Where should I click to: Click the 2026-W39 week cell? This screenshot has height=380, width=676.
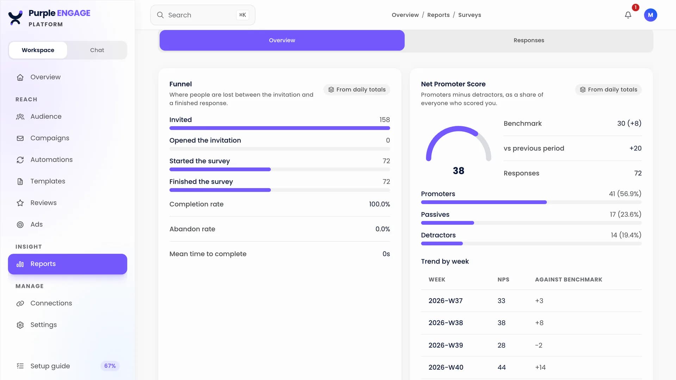pyautogui.click(x=446, y=346)
